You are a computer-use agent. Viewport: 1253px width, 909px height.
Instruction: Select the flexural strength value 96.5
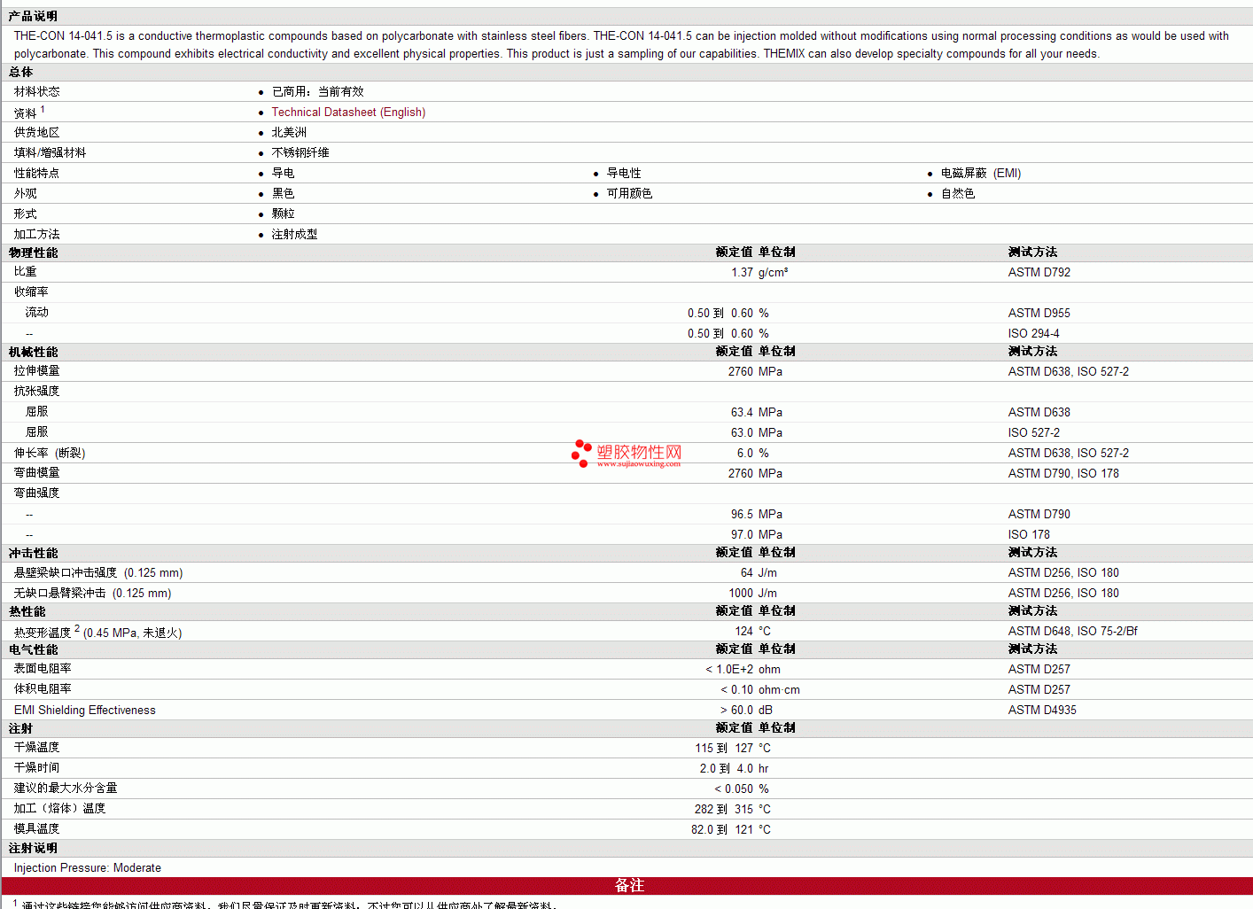tap(742, 515)
